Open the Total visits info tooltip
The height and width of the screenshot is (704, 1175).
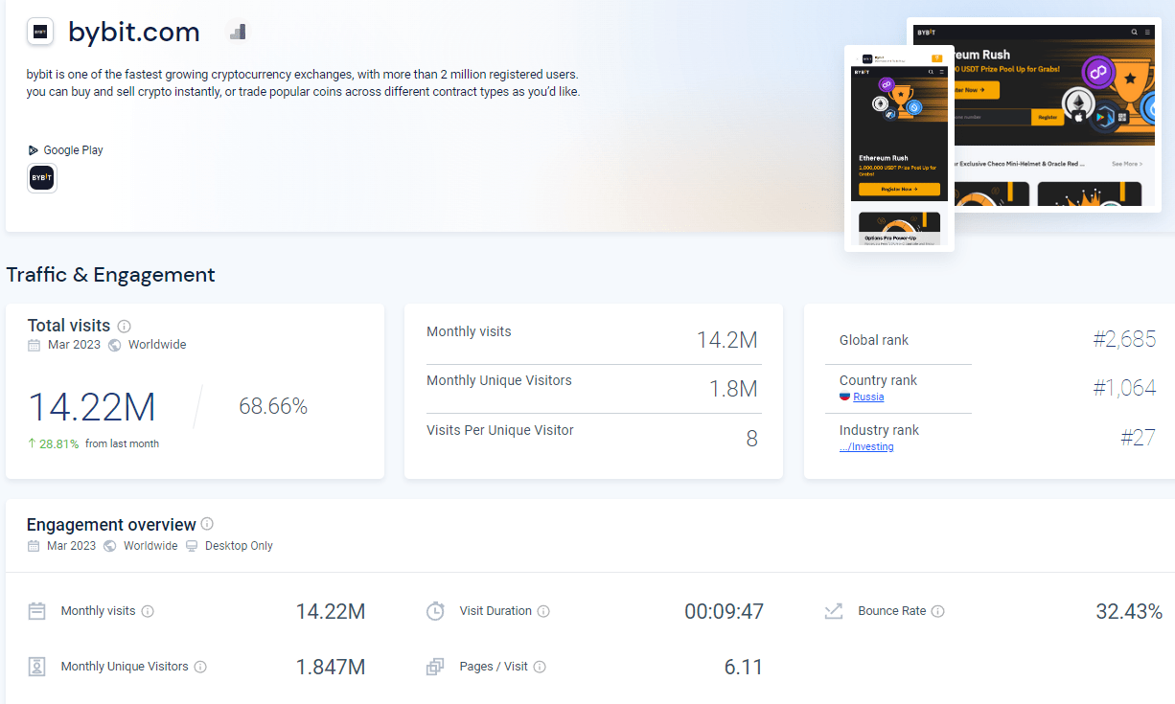tap(124, 326)
